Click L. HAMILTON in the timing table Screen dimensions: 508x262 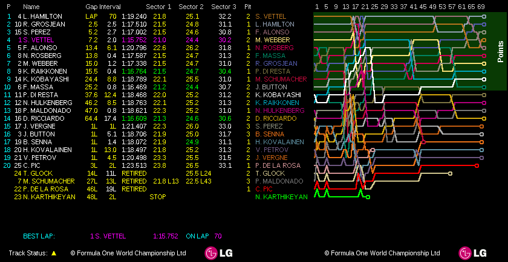(x=42, y=16)
